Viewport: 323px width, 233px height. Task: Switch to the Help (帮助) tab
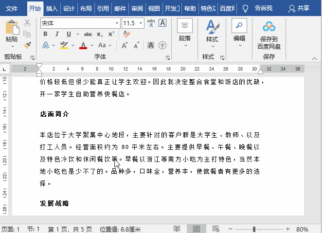tap(190, 8)
